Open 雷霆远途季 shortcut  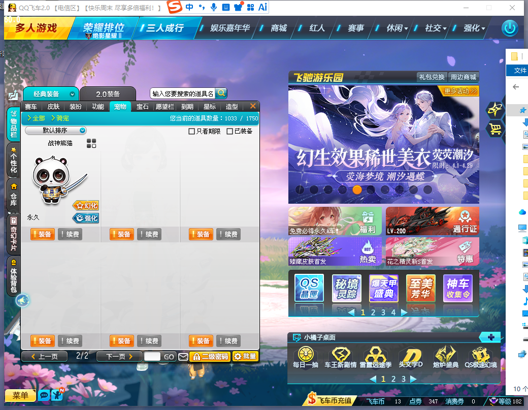point(376,358)
